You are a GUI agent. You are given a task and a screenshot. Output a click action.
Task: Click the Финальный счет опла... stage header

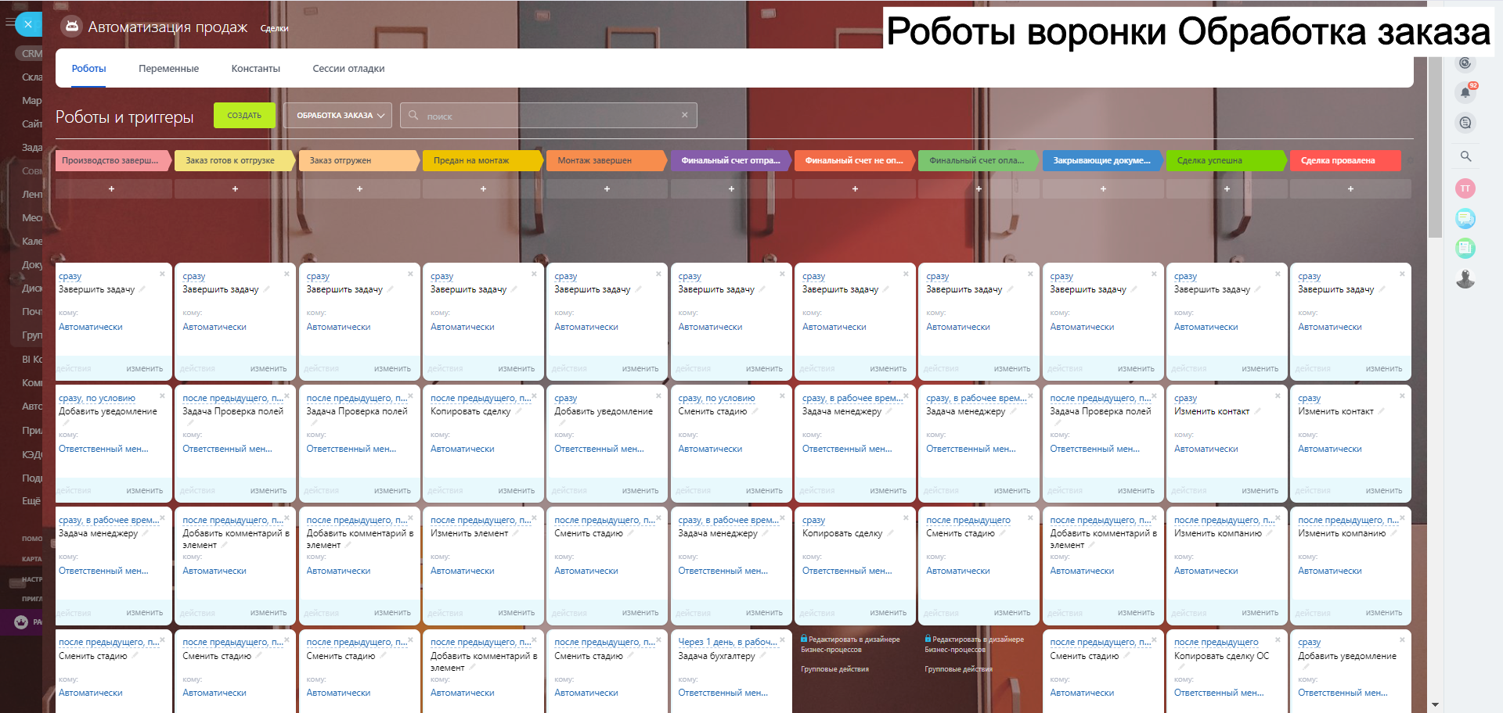[979, 160]
